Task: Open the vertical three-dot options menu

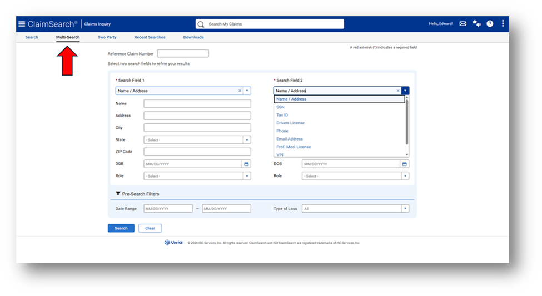Action: [x=503, y=23]
